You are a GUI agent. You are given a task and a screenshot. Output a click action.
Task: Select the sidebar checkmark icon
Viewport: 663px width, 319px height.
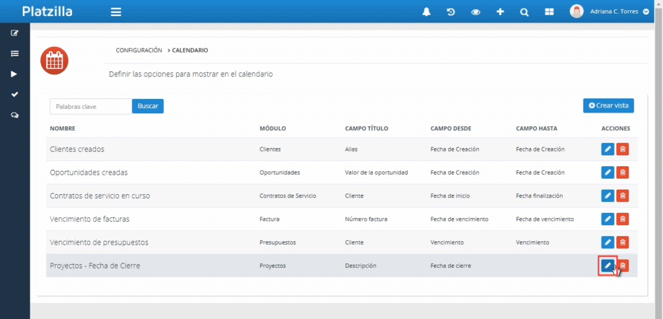(x=14, y=94)
